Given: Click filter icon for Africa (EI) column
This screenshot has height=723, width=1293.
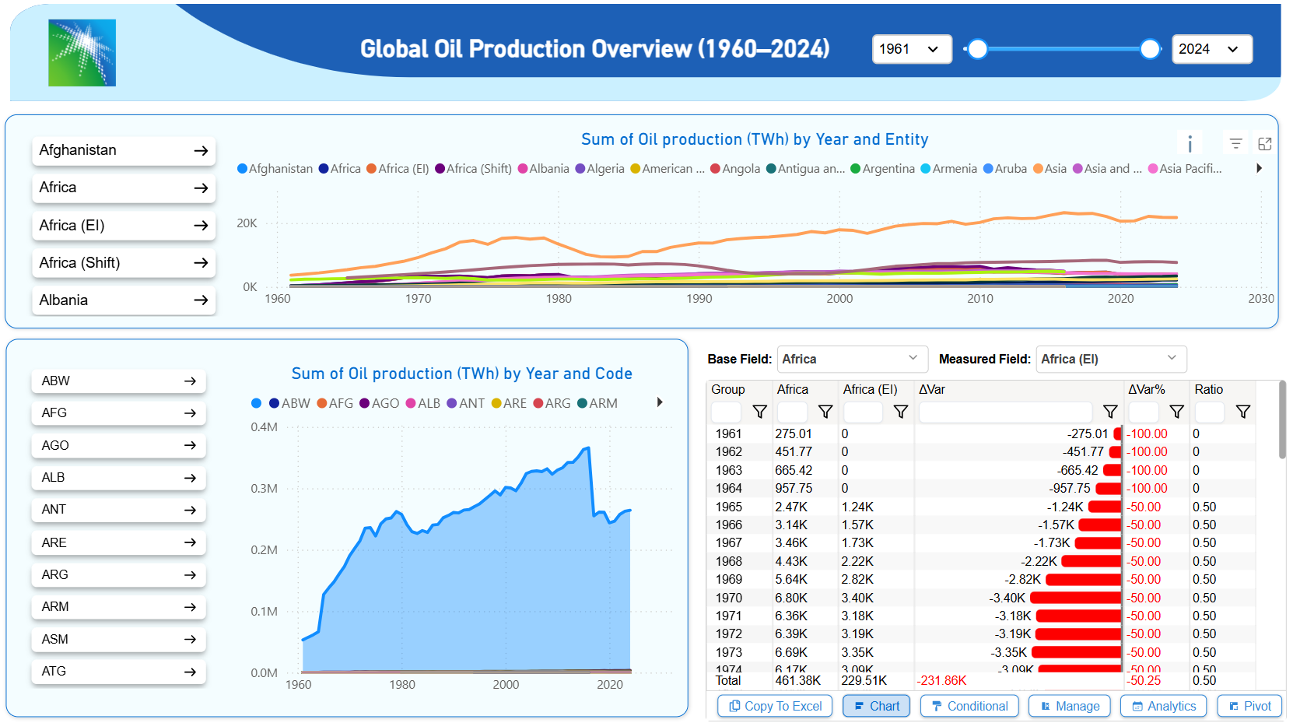Looking at the screenshot, I should point(901,412).
